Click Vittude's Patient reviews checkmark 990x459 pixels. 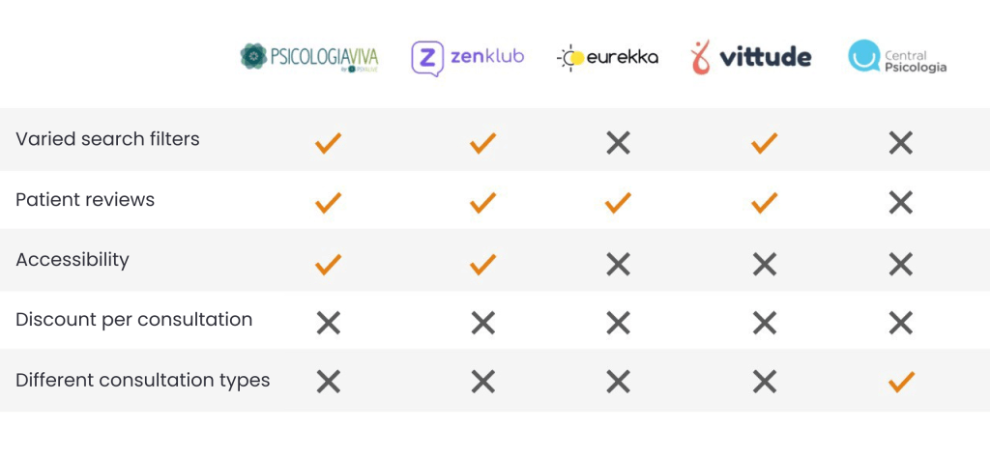point(764,203)
